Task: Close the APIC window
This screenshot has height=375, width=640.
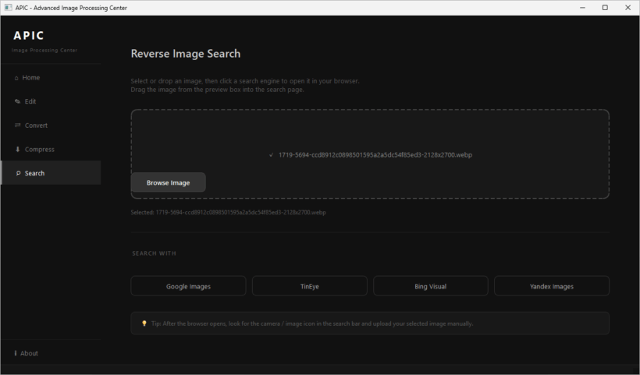Action: point(628,8)
